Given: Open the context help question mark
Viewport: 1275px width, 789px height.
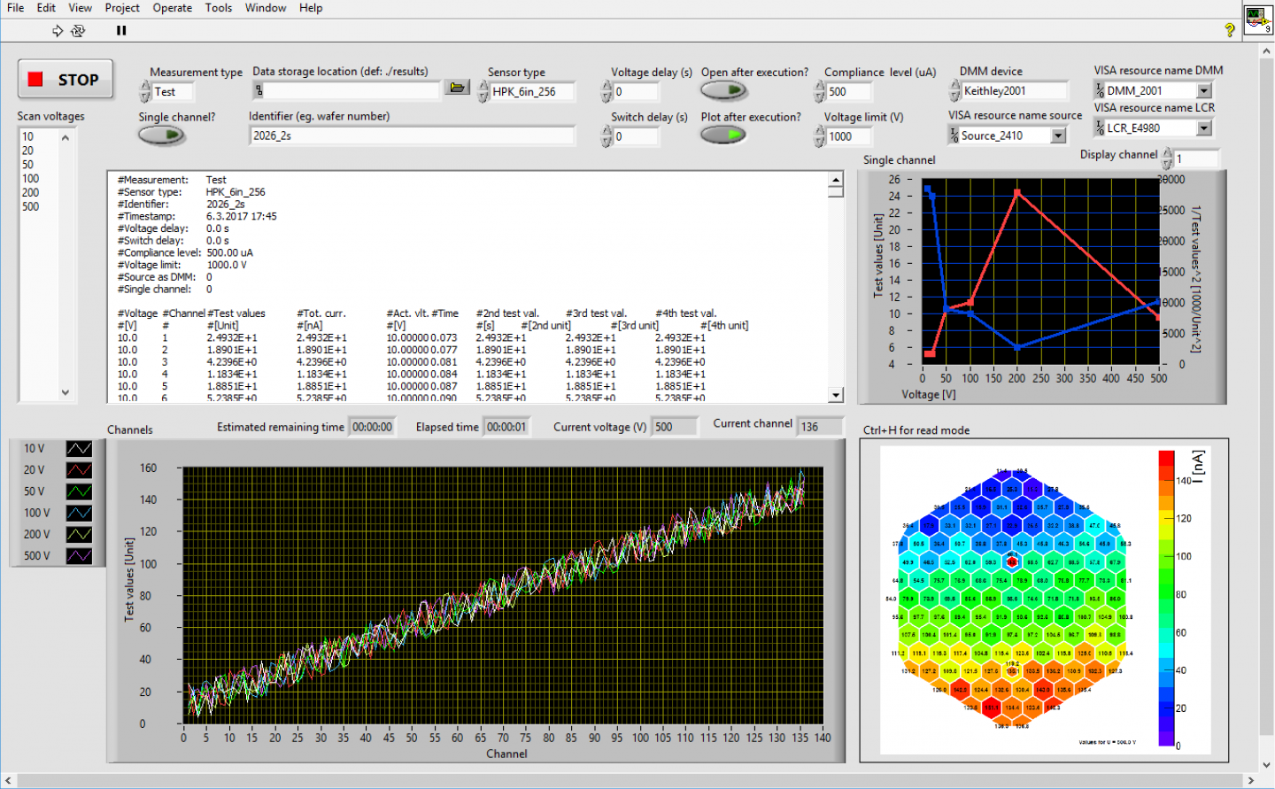Looking at the screenshot, I should (x=1230, y=30).
